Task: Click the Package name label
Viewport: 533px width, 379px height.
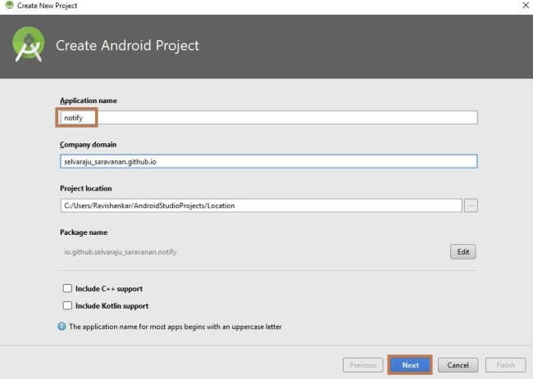Action: click(84, 232)
